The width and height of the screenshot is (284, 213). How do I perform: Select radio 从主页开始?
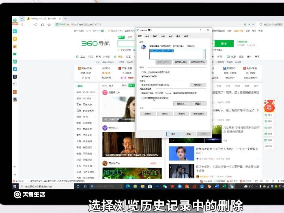click(142, 76)
